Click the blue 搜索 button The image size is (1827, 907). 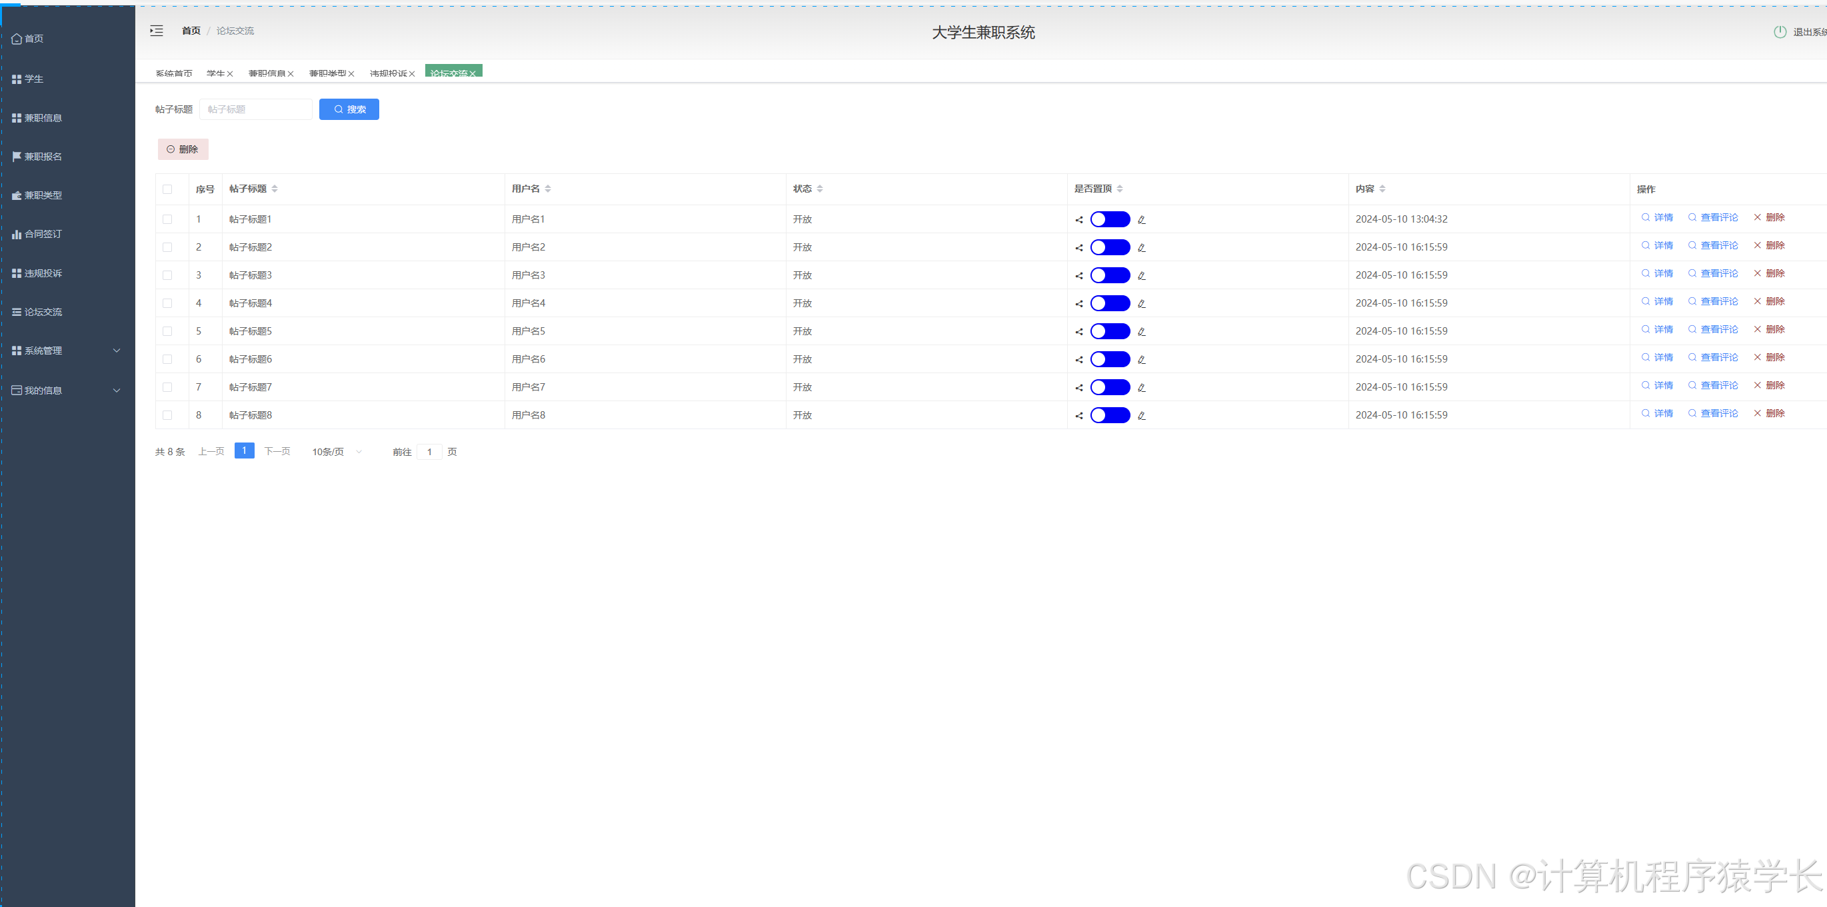tap(349, 109)
